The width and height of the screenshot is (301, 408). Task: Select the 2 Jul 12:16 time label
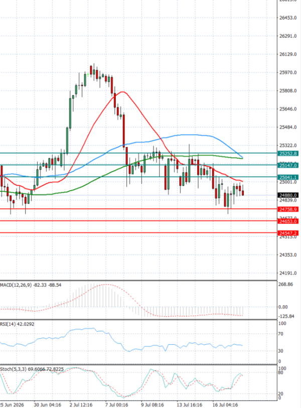pos(81,404)
